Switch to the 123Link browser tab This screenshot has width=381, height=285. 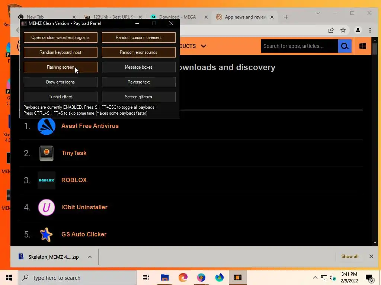pos(113,17)
